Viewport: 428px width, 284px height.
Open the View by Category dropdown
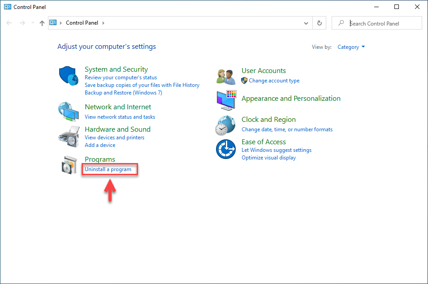tap(351, 47)
